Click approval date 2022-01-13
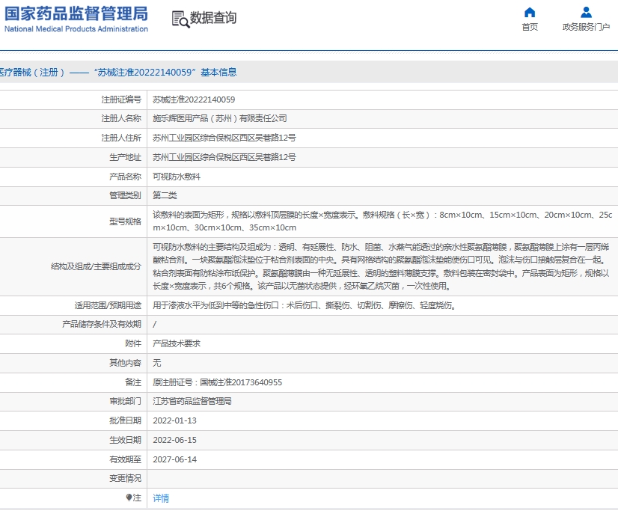Viewport: 618px width, 511px height. tap(174, 420)
